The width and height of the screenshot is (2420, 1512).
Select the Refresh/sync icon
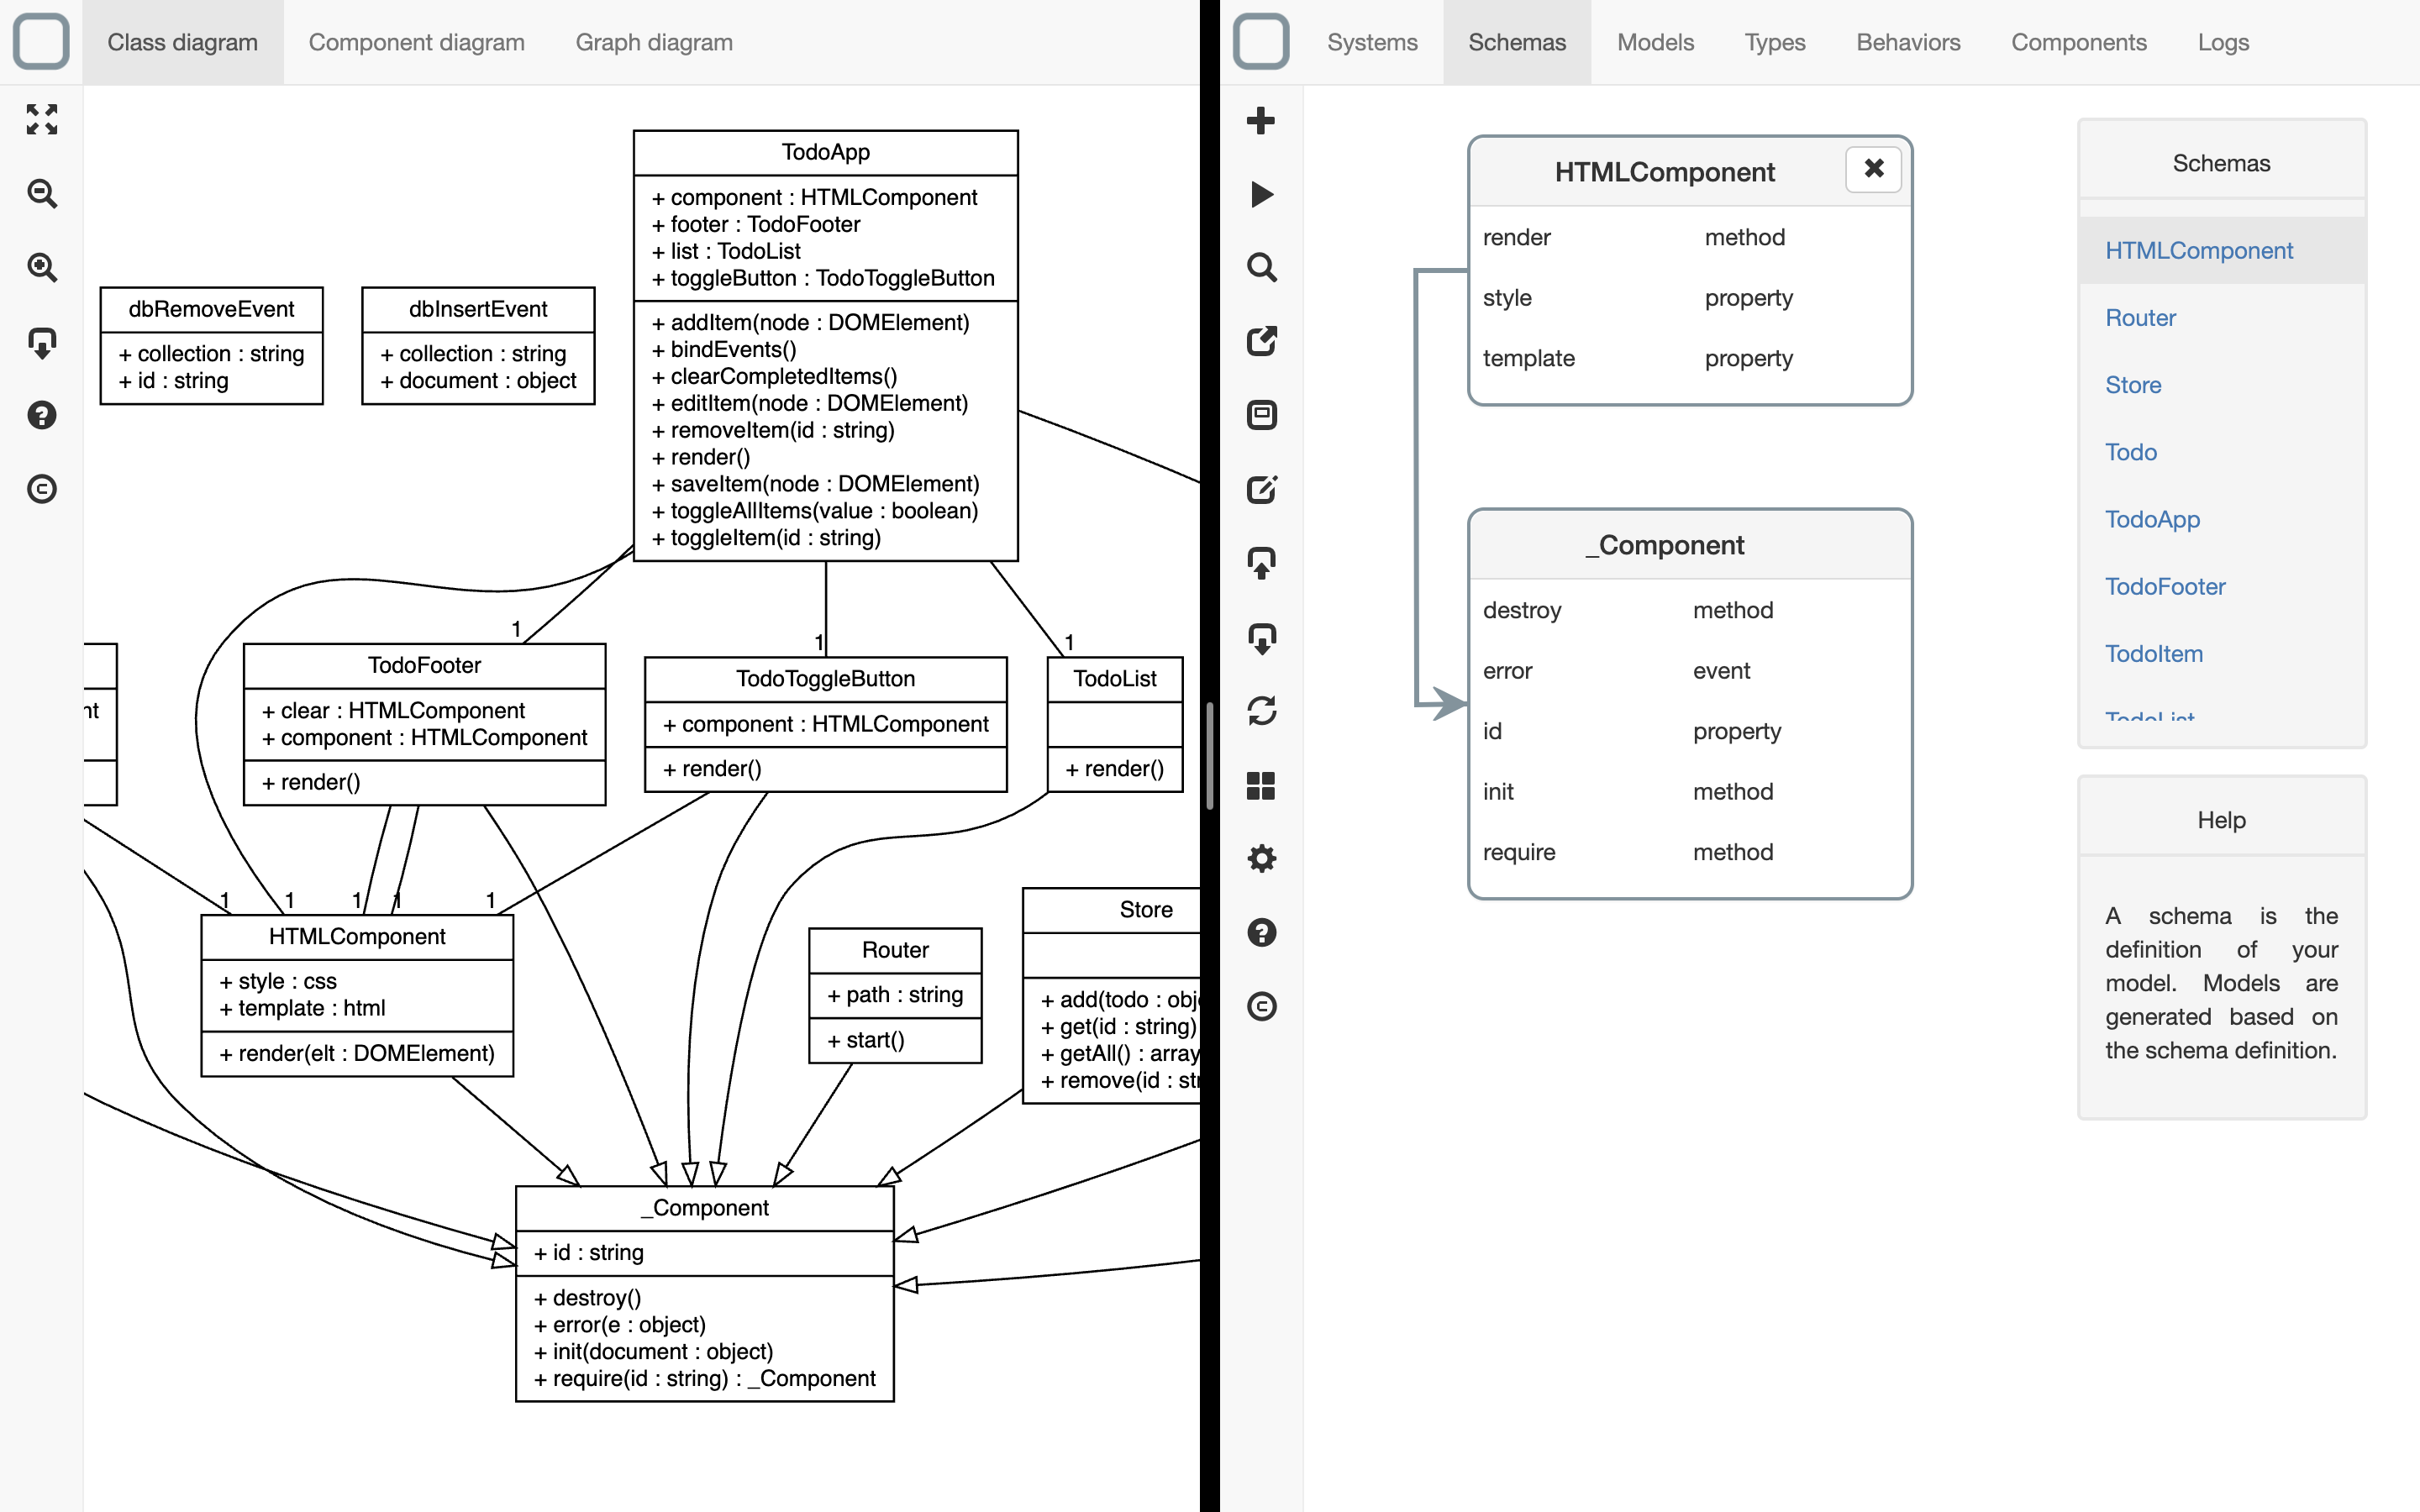1261,712
